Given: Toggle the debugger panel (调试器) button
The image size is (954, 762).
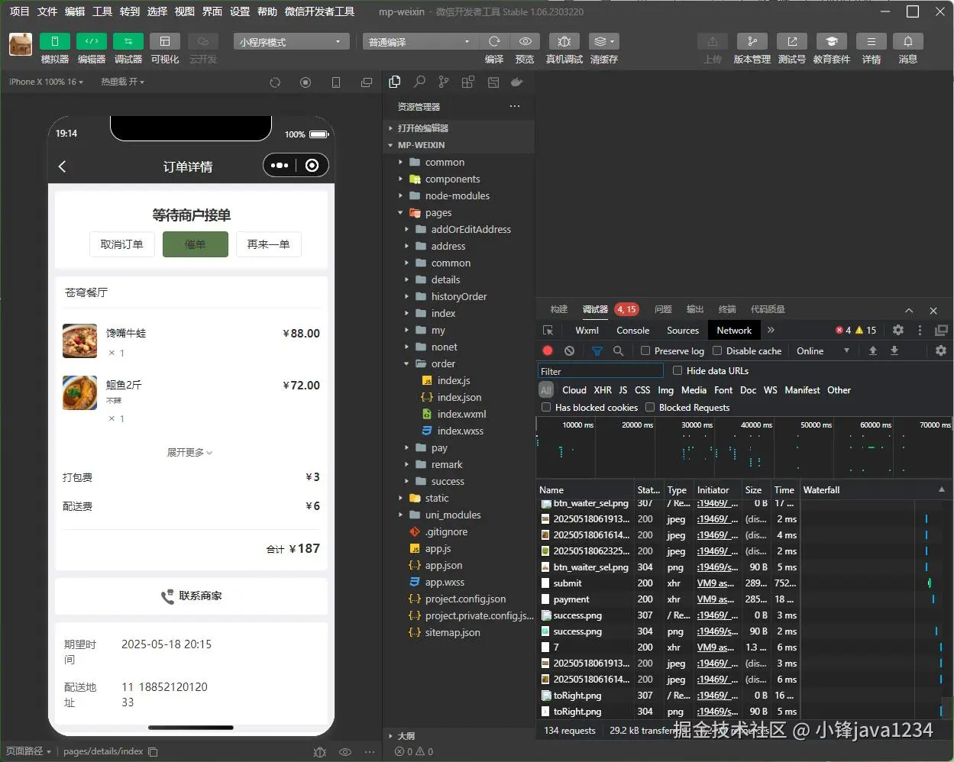Looking at the screenshot, I should [x=128, y=41].
